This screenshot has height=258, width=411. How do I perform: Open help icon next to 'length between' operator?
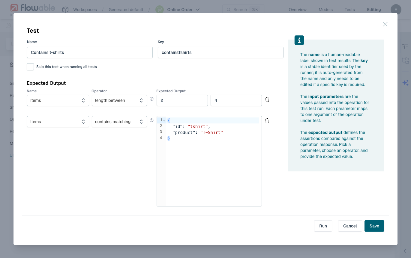click(x=151, y=99)
